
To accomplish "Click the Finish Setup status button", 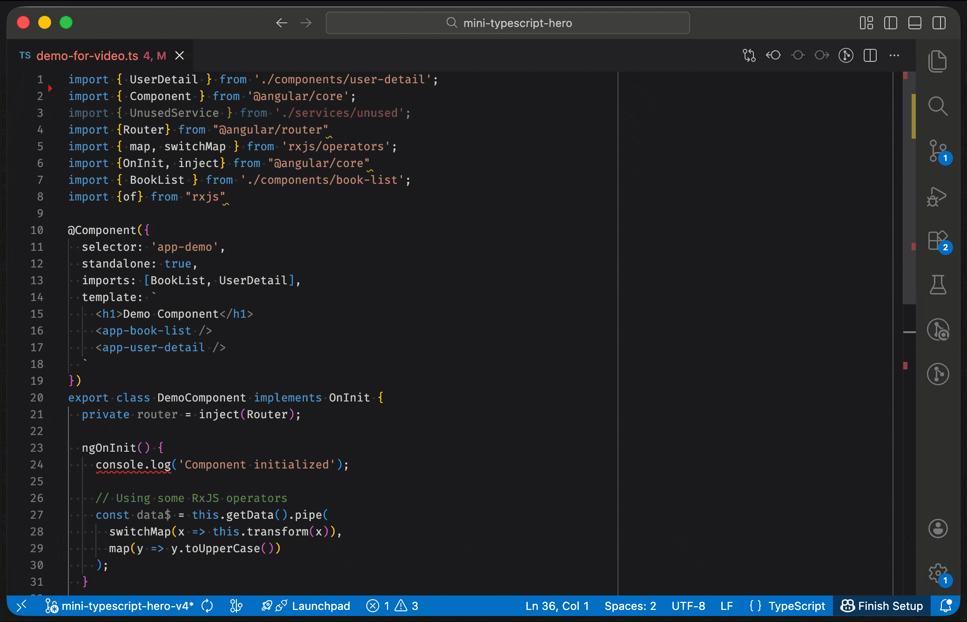I will coord(882,606).
